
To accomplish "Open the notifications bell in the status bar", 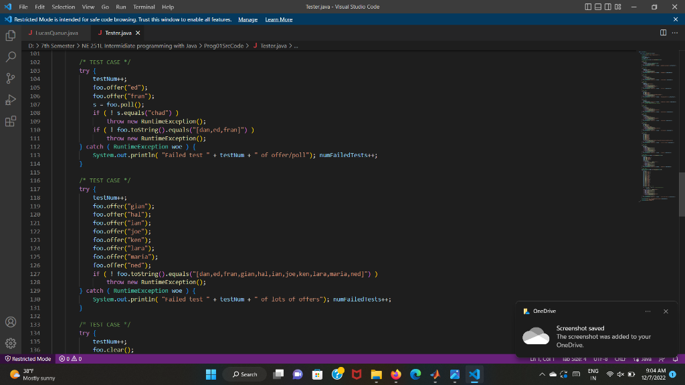I will (x=674, y=358).
